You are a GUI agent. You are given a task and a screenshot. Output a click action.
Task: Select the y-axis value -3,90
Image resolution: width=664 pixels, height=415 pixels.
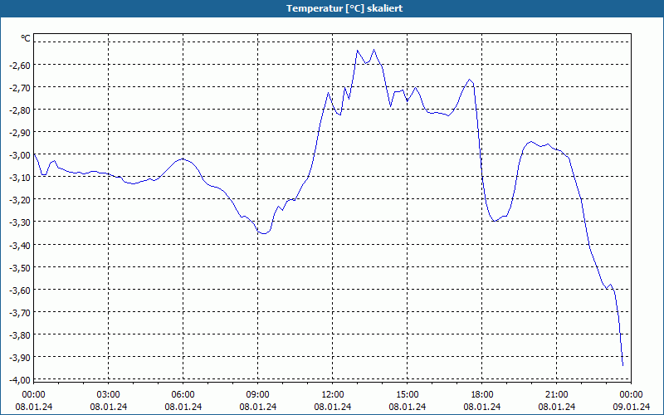click(19, 357)
